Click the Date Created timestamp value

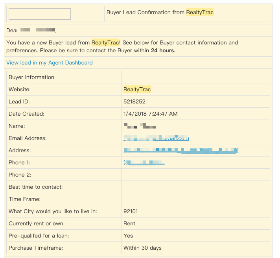[150, 114]
